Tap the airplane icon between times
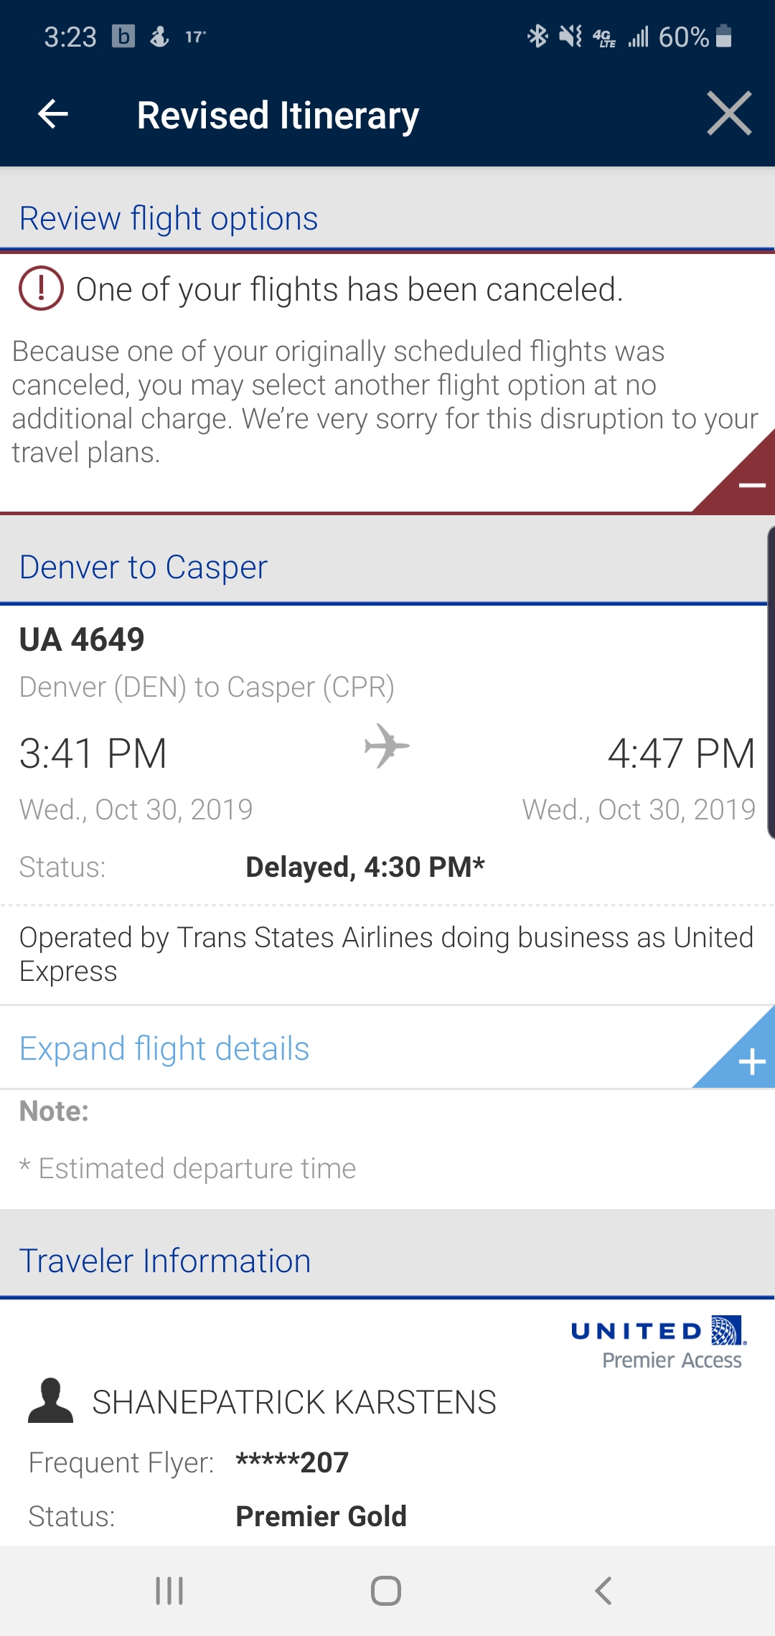 (387, 746)
